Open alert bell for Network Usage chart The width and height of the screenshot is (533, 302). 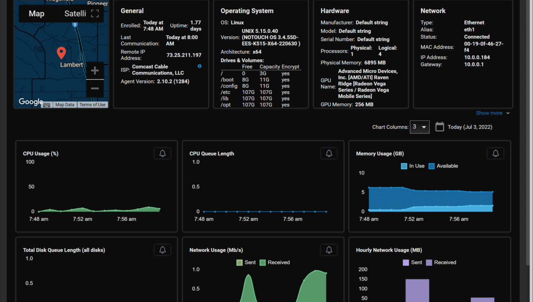click(329, 250)
